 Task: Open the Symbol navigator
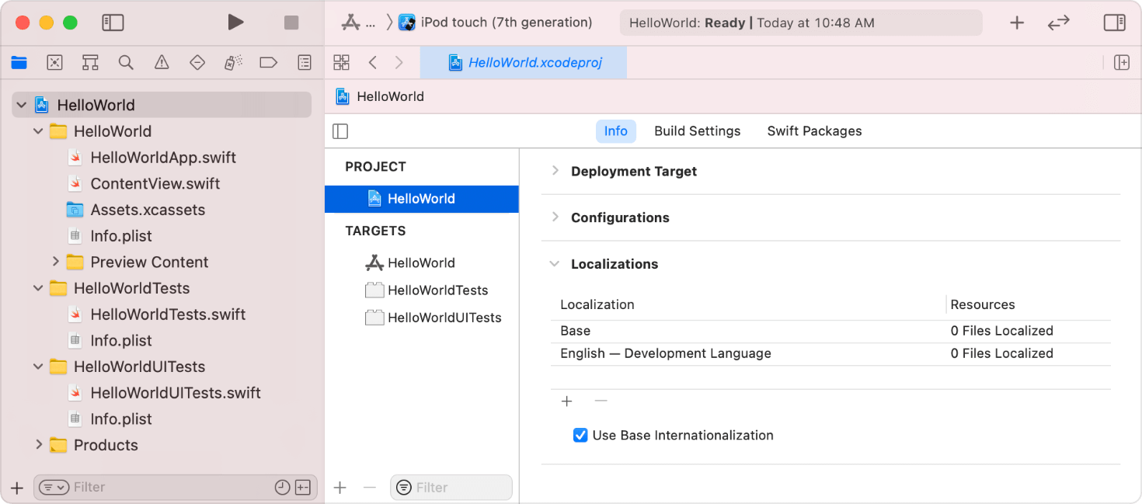point(90,63)
